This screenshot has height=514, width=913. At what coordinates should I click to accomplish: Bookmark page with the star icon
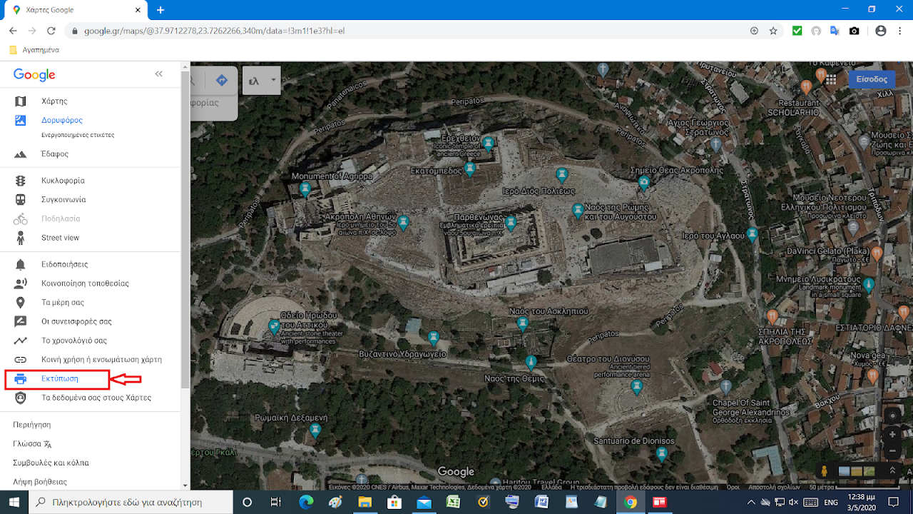773,31
